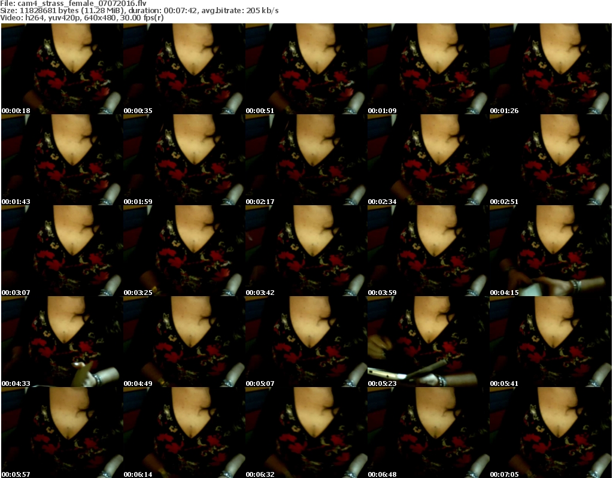The height and width of the screenshot is (478, 613).
Task: Select the last frame at 00:07:05
Action: coord(551,433)
